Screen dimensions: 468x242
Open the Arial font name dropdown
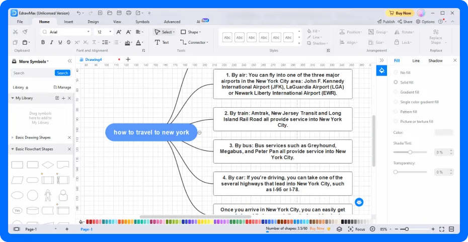66,32
